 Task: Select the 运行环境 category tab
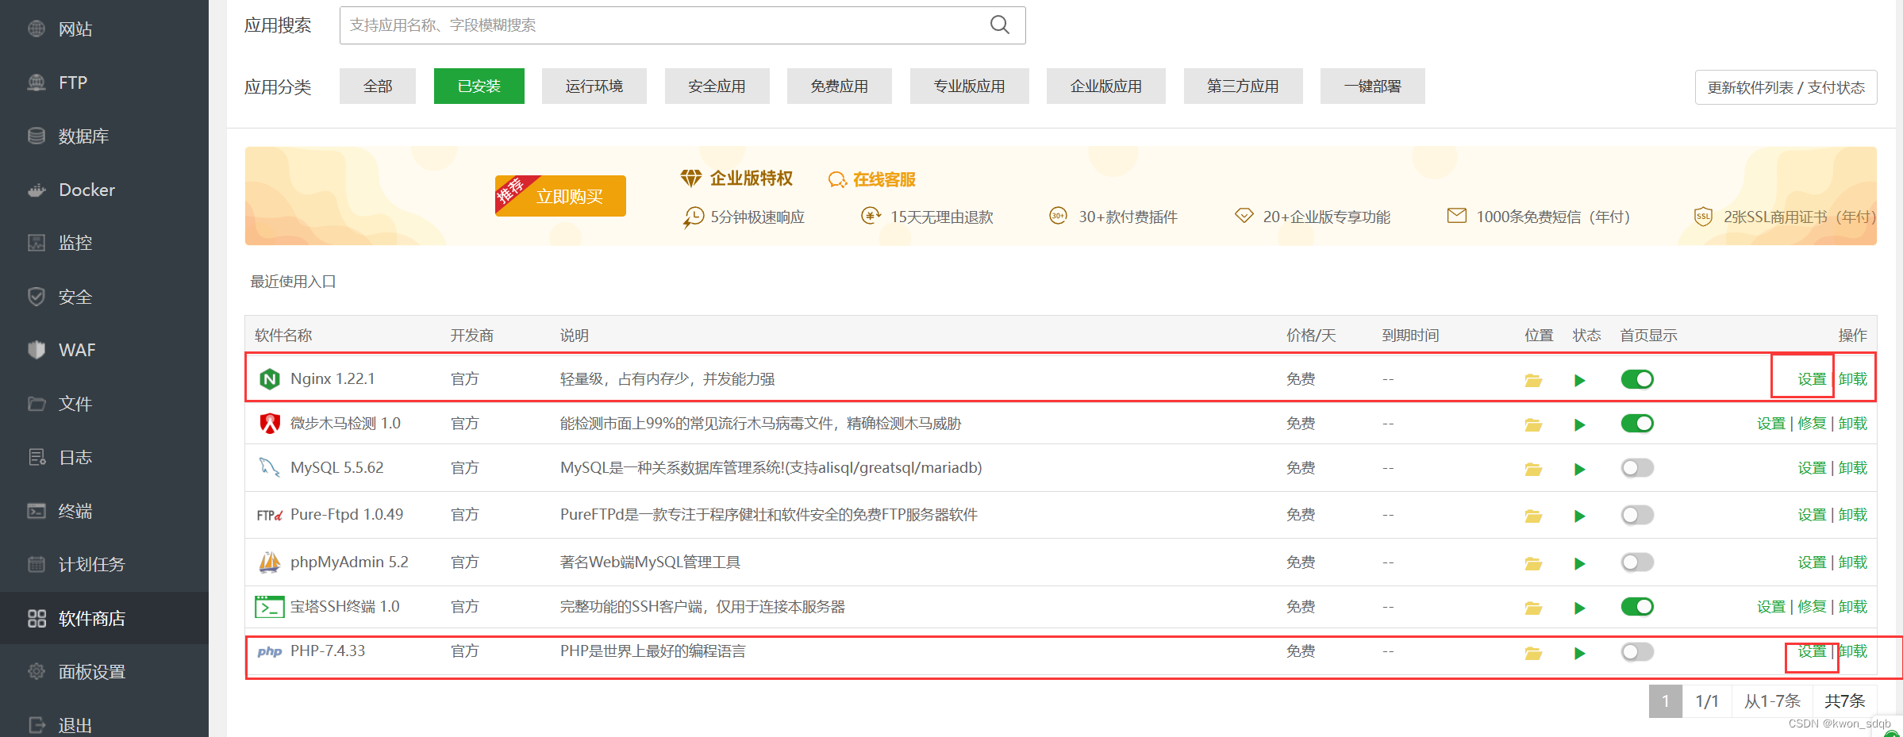(x=594, y=86)
